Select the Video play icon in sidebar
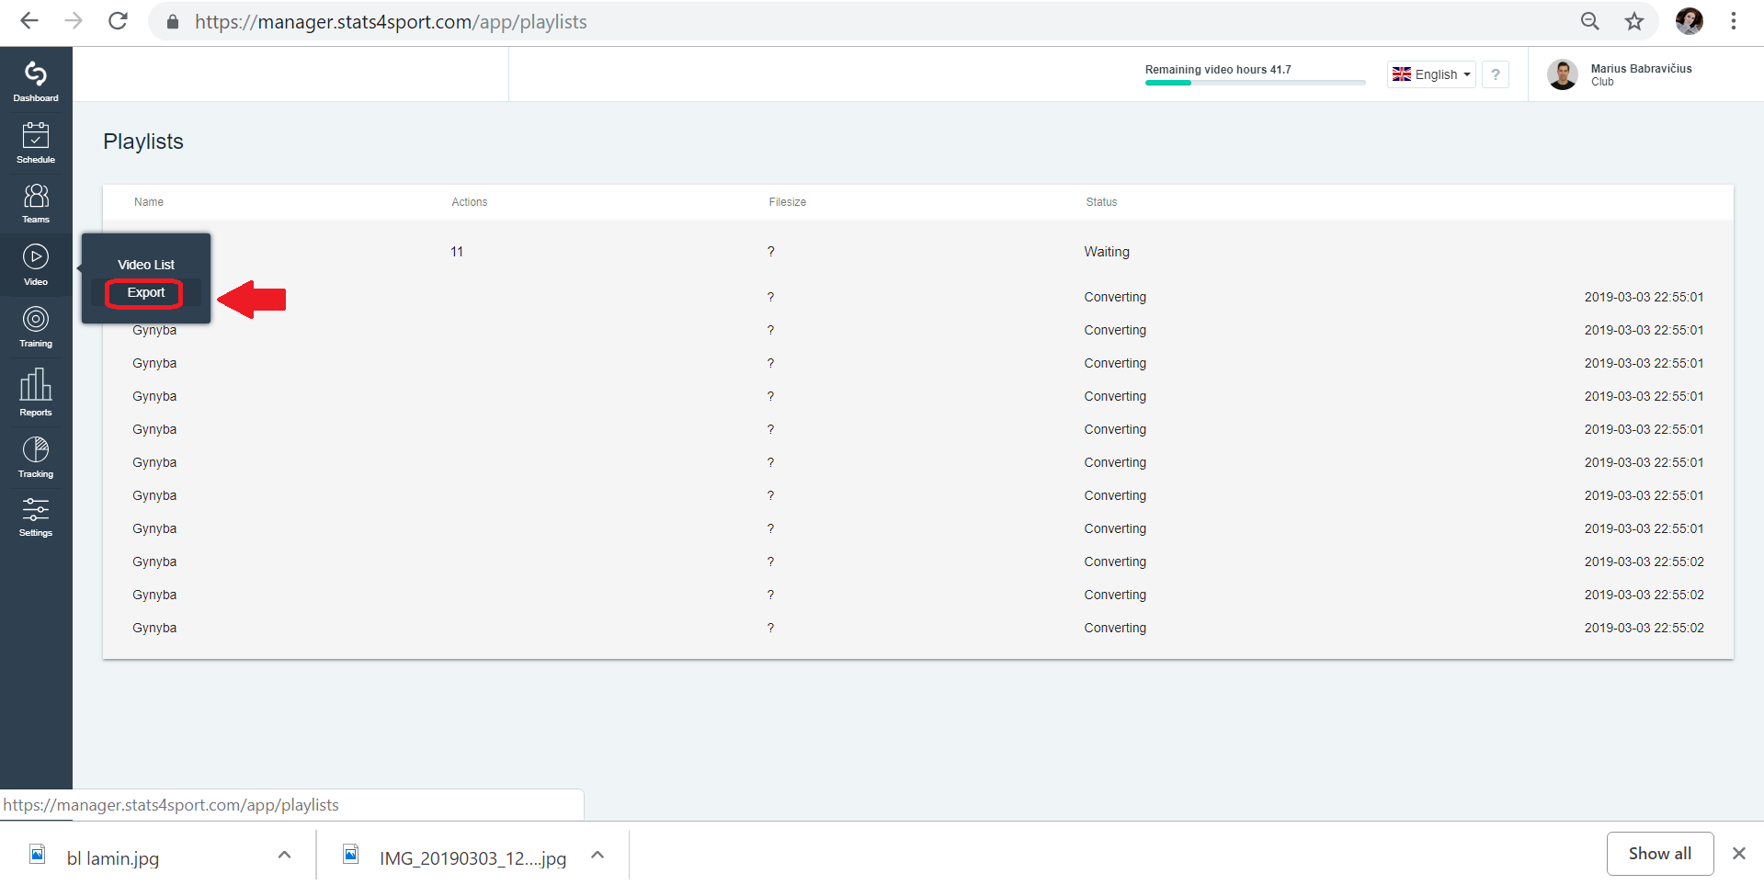 (x=36, y=265)
